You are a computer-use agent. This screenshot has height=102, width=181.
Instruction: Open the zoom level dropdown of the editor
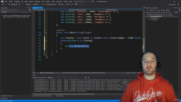[x=37, y=73]
